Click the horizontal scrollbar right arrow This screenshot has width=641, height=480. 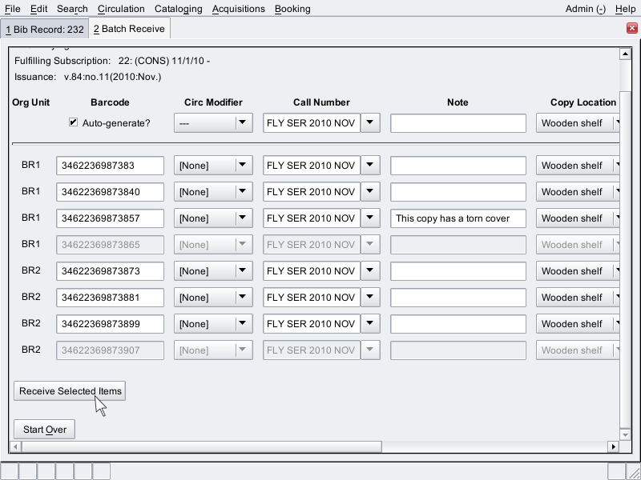pos(614,446)
